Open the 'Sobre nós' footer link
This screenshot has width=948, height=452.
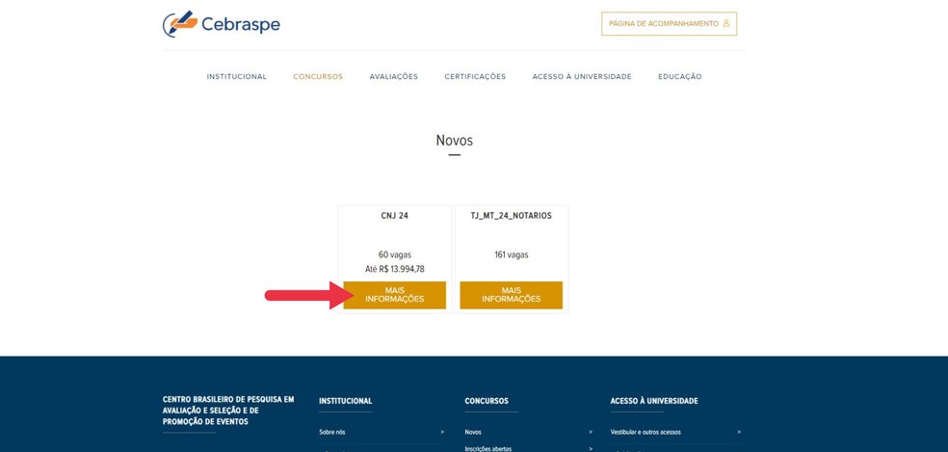click(332, 432)
